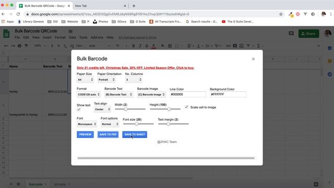334x188 pixels.
Task: Click SAVE TO PDF button
Action: tap(108, 135)
